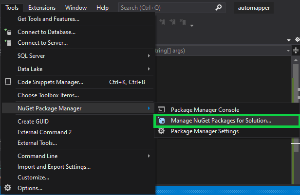Select Manage NuGet Packages for Solution...

click(x=227, y=121)
